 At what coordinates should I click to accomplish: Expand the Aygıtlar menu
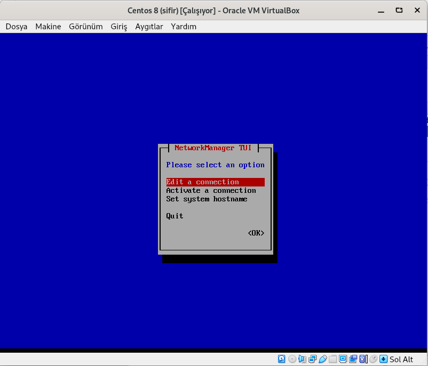[149, 26]
